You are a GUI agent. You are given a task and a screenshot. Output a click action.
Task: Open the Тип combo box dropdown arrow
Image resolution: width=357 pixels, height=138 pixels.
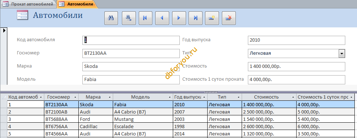click(342, 54)
